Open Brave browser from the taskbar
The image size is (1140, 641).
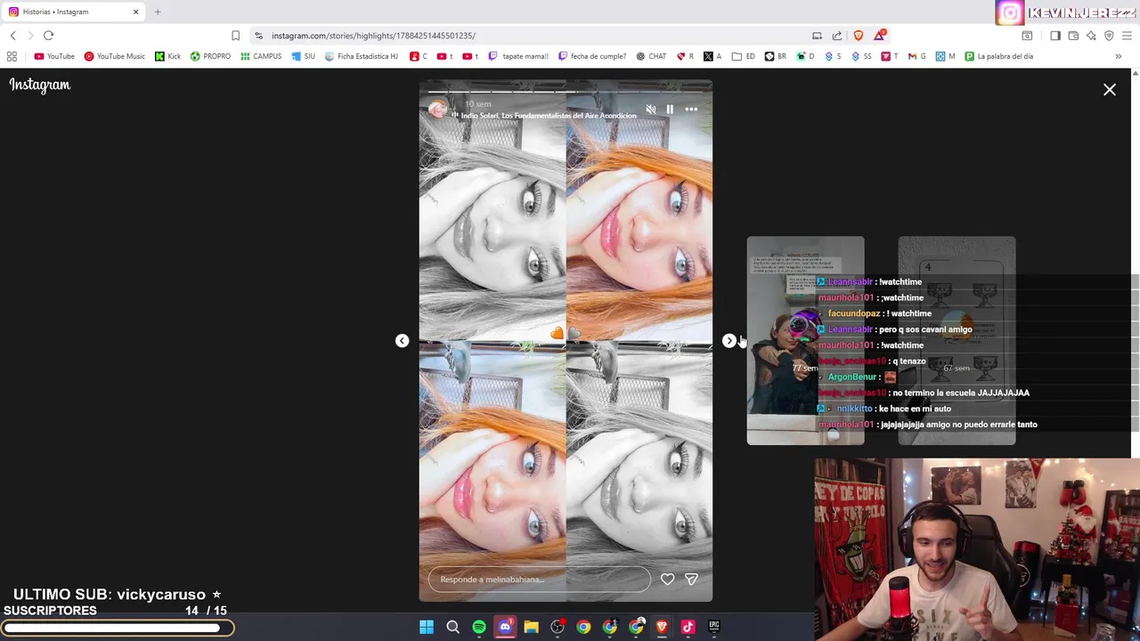662,627
